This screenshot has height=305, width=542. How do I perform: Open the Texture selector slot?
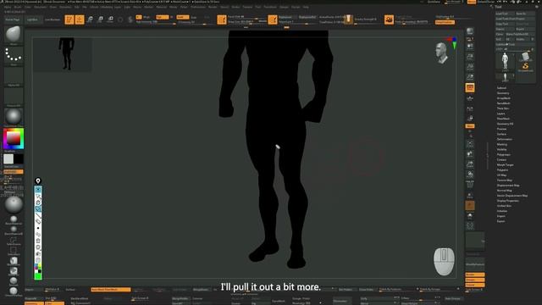point(14,97)
